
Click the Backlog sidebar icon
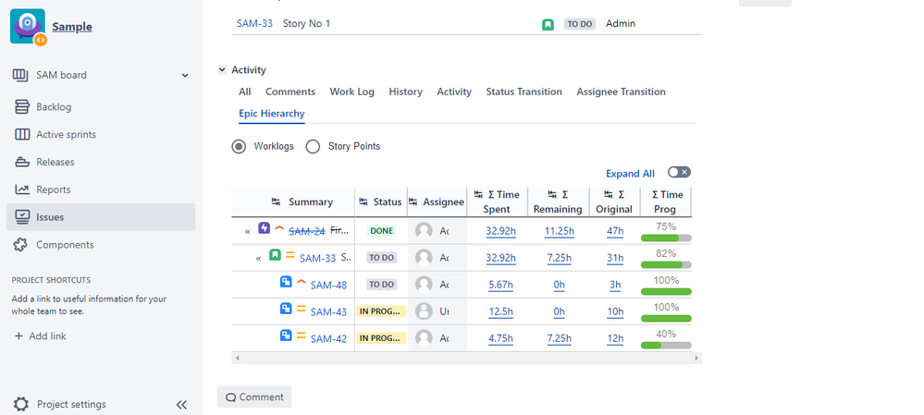[x=22, y=106]
